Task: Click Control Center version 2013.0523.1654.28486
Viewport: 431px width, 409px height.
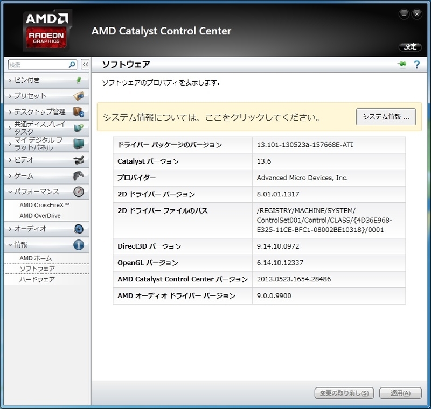Action: click(x=294, y=279)
